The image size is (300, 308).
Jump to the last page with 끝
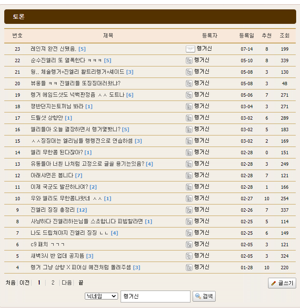[81, 282]
